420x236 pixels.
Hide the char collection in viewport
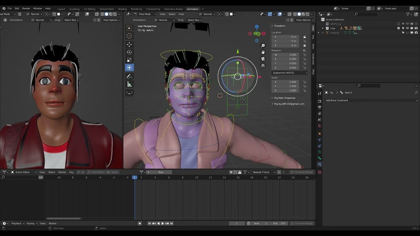click(x=407, y=28)
